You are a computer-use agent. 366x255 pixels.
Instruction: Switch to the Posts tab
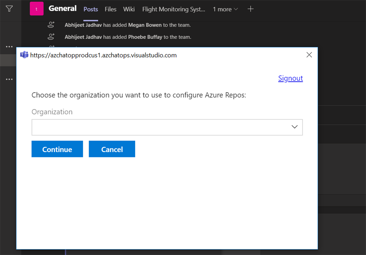(91, 9)
